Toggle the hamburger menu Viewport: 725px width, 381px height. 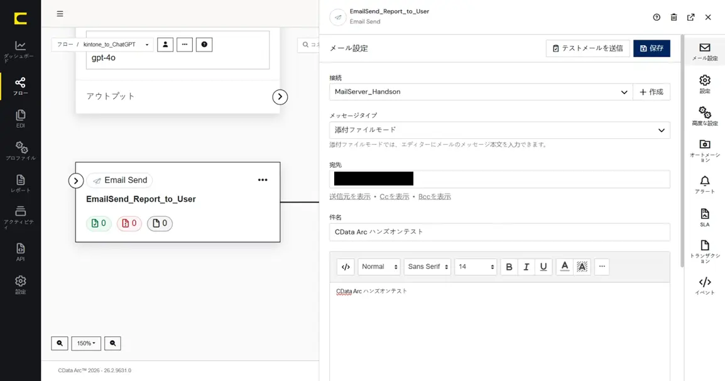[x=60, y=14]
